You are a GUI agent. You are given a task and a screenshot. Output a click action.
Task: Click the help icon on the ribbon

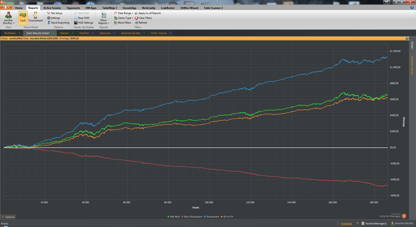tap(412, 7)
